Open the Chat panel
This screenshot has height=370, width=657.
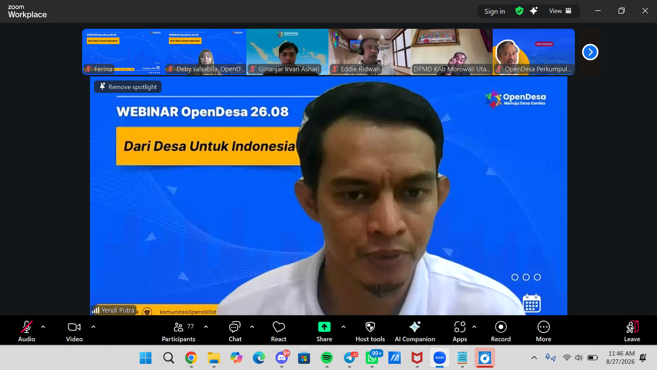pyautogui.click(x=235, y=331)
